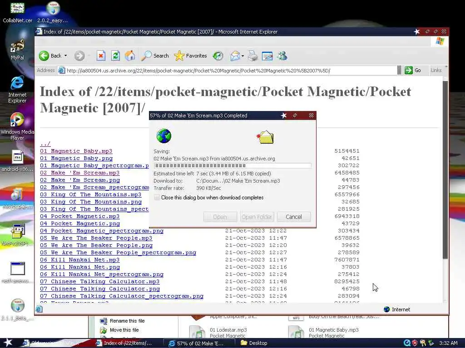Open the Favorites star button

click(x=190, y=56)
